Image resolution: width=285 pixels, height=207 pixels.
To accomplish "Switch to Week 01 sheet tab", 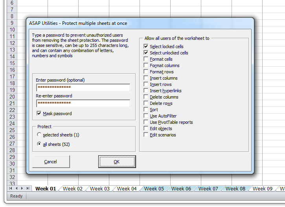I will pyautogui.click(x=46, y=188).
